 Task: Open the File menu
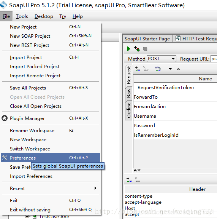coord(6,16)
